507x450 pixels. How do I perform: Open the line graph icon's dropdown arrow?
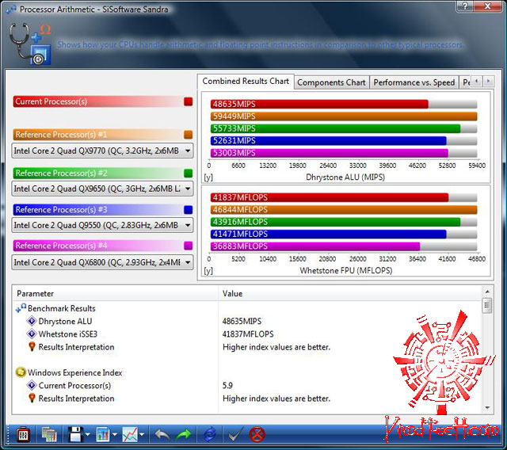[142, 435]
